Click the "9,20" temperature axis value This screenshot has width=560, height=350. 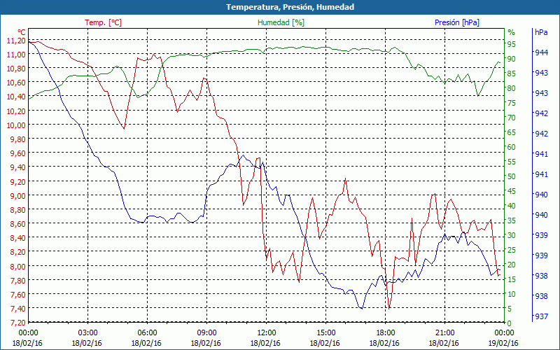(x=18, y=182)
